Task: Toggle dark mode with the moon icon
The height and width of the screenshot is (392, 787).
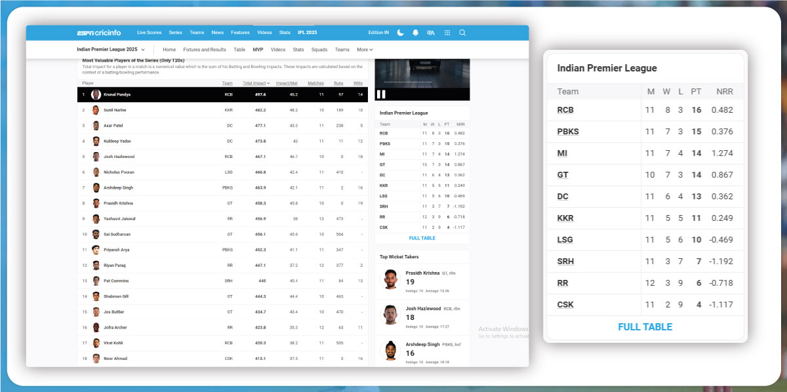Action: (x=400, y=33)
